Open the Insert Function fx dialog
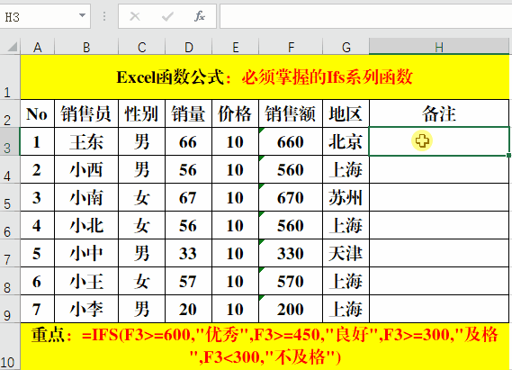This screenshot has height=370, width=512. click(200, 16)
